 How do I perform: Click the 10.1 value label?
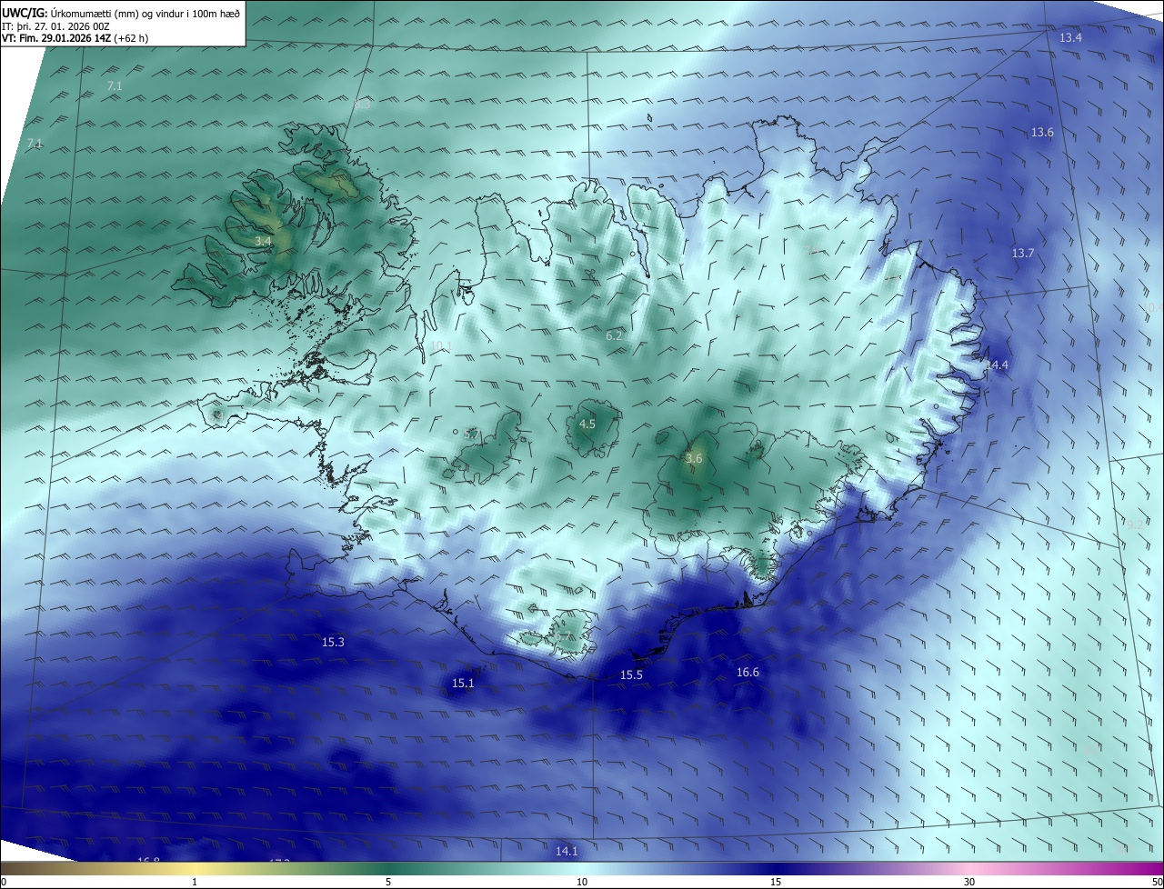point(440,345)
